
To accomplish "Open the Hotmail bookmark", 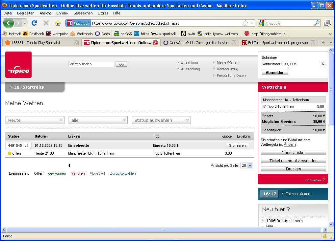I will click(12, 34).
